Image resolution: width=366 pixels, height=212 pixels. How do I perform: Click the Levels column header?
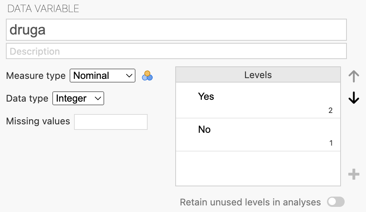click(x=258, y=75)
